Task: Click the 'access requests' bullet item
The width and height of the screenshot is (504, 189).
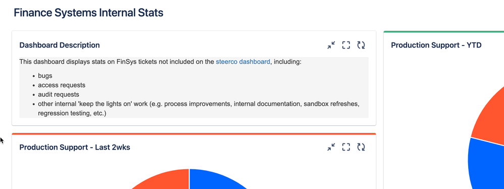Action: click(62, 85)
